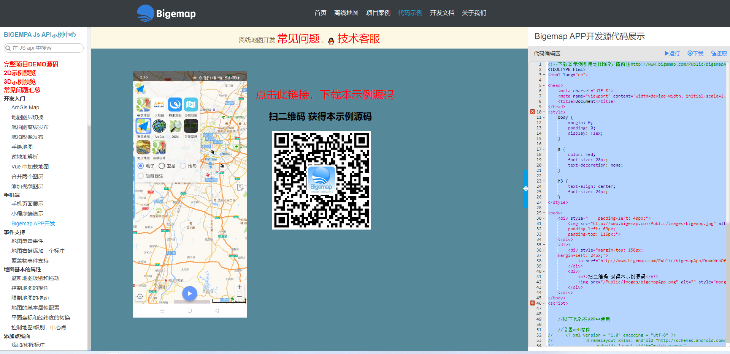Collapse the script block fold arrow on line 46
Screen dimensions: 730x354
click(x=544, y=304)
